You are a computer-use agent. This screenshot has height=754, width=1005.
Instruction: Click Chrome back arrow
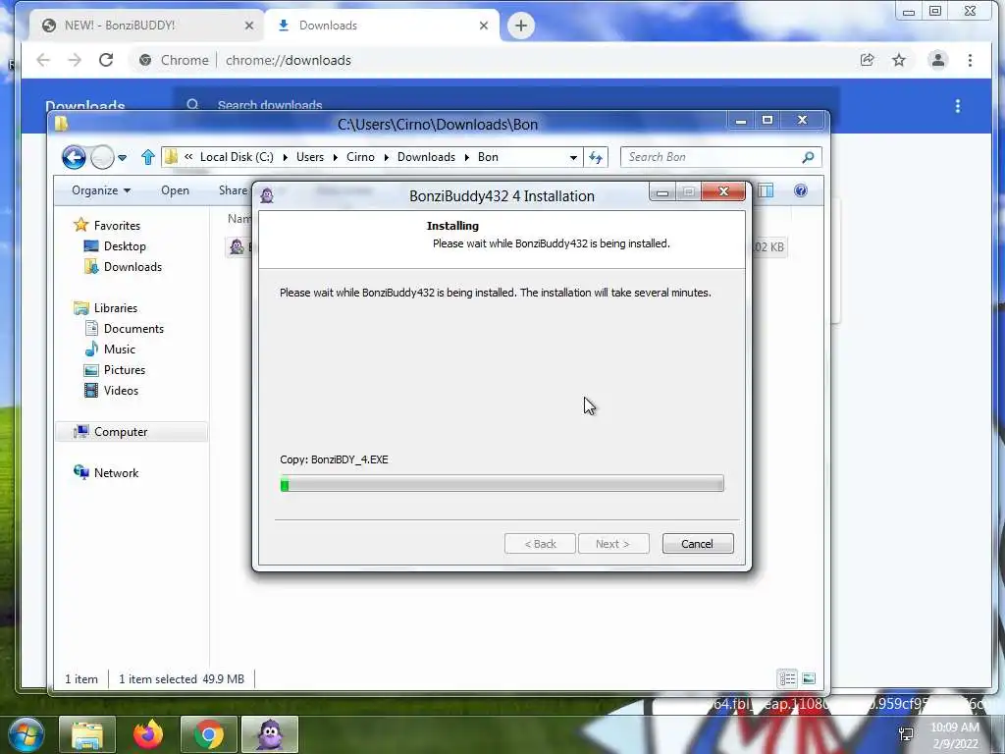coord(43,60)
